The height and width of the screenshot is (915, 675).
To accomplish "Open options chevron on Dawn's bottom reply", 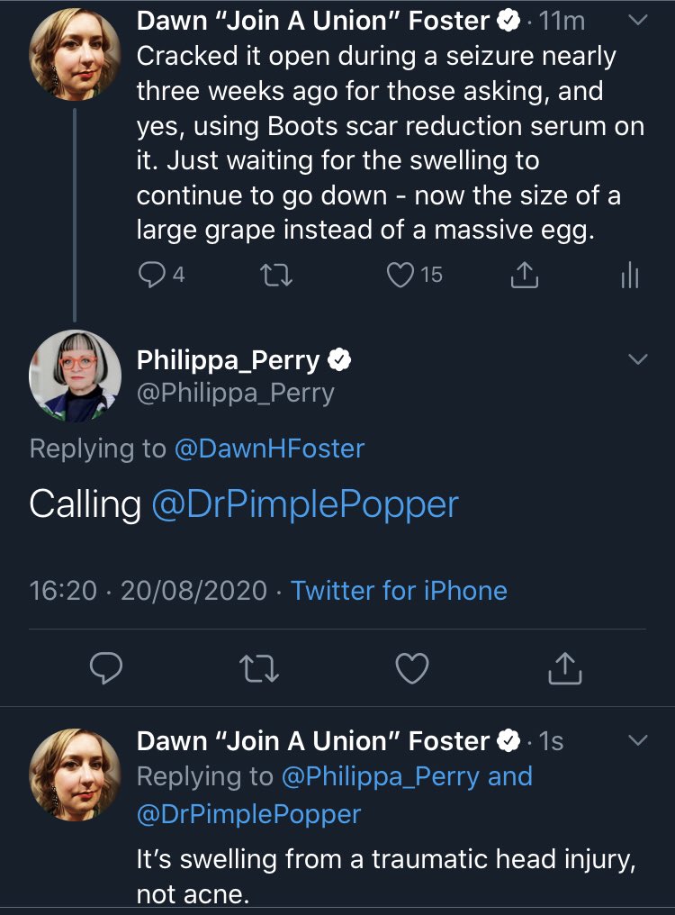I will (x=636, y=741).
